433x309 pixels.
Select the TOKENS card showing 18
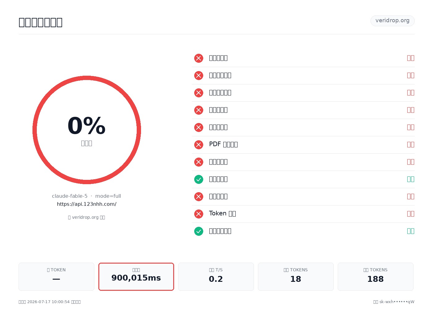[296, 277]
